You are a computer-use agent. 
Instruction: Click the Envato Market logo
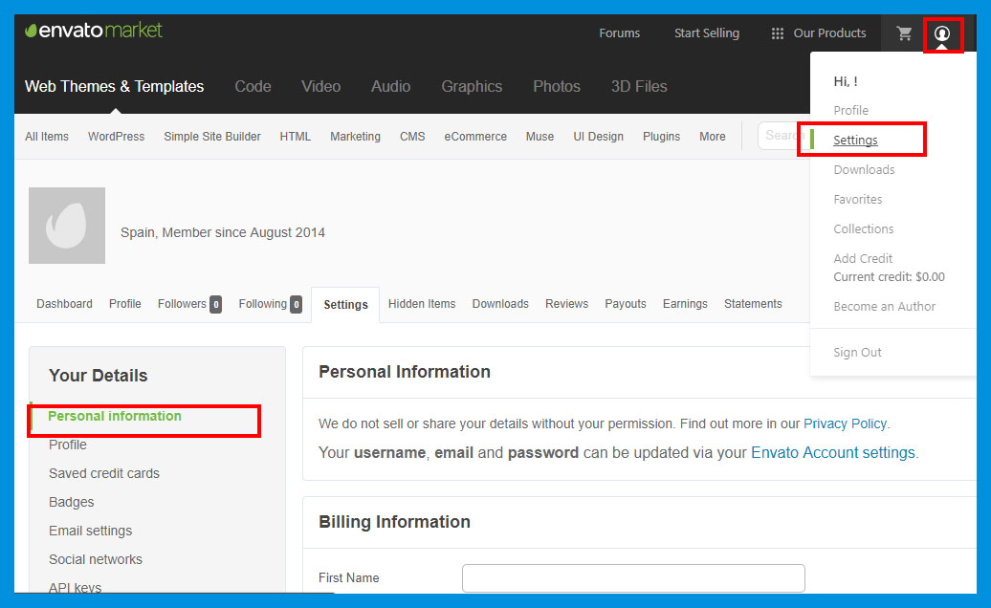94,31
